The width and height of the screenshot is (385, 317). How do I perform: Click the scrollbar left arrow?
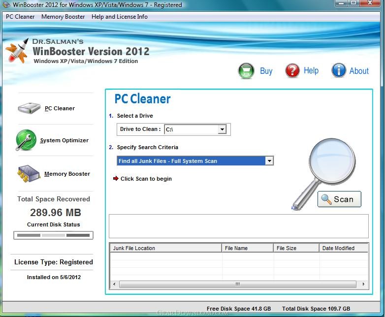tap(114, 285)
